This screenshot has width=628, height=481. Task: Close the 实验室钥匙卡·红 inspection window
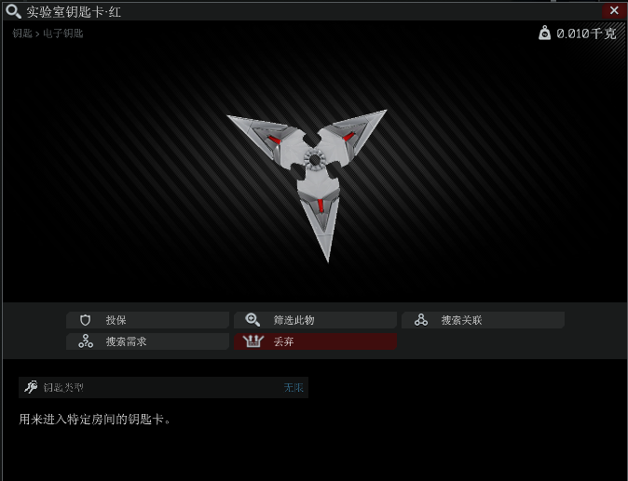pos(614,10)
